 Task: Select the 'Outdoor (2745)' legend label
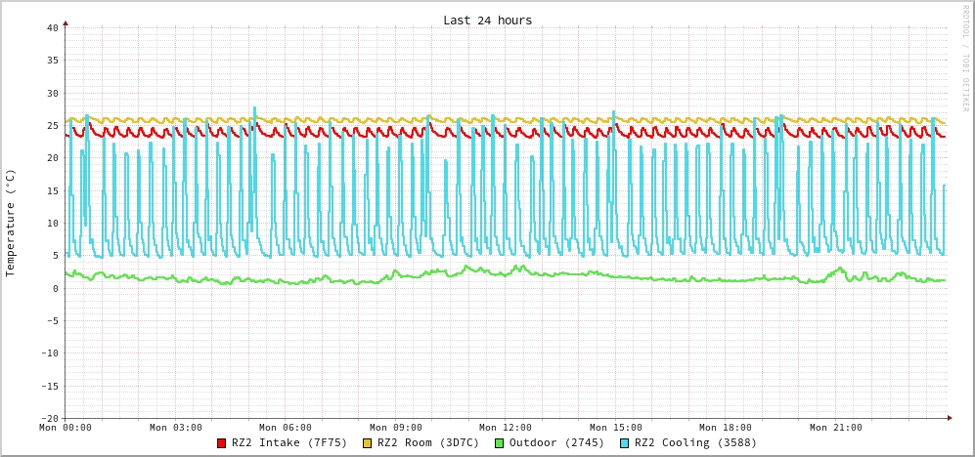tap(556, 443)
